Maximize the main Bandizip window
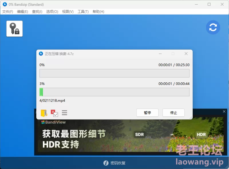This screenshot has height=169, width=229. tap(209, 4)
